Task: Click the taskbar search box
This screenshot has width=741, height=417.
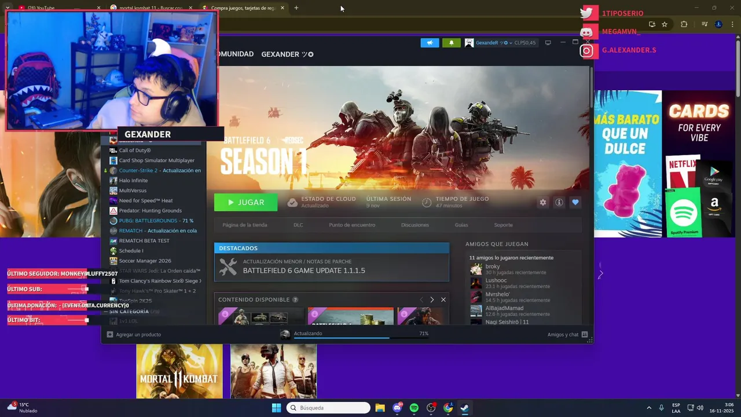Action: [328, 408]
